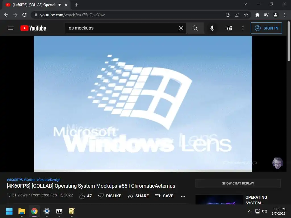Install app icon in the address bar
Image resolution: width=291 pixels, height=218 pixels.
[x=228, y=15]
